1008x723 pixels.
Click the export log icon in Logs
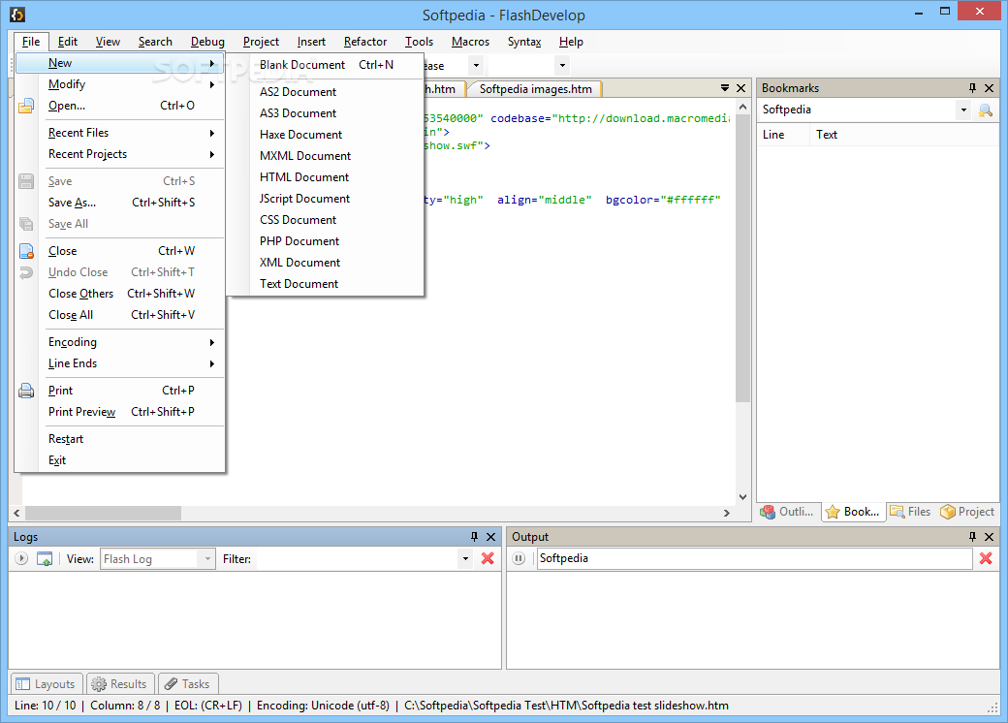coord(45,558)
